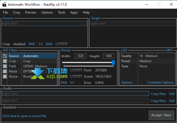Open first audio track Copy/Mux profile
Image resolution: width=177 pixels, height=123 pixels.
(x=158, y=94)
